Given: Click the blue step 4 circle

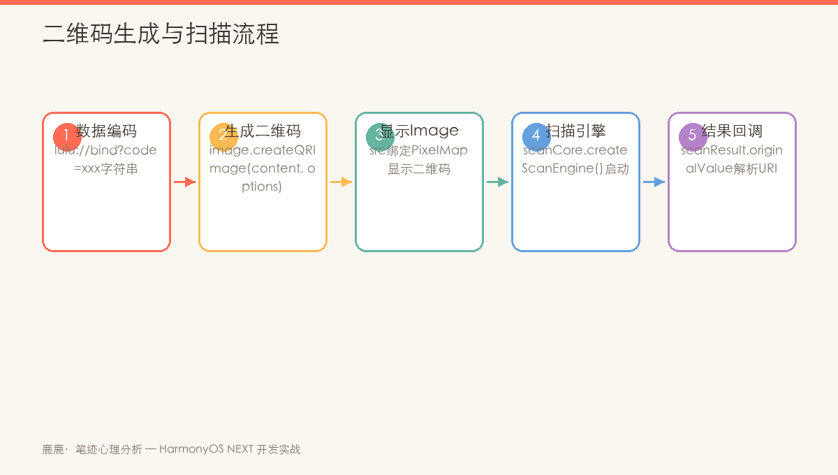Looking at the screenshot, I should (x=536, y=136).
